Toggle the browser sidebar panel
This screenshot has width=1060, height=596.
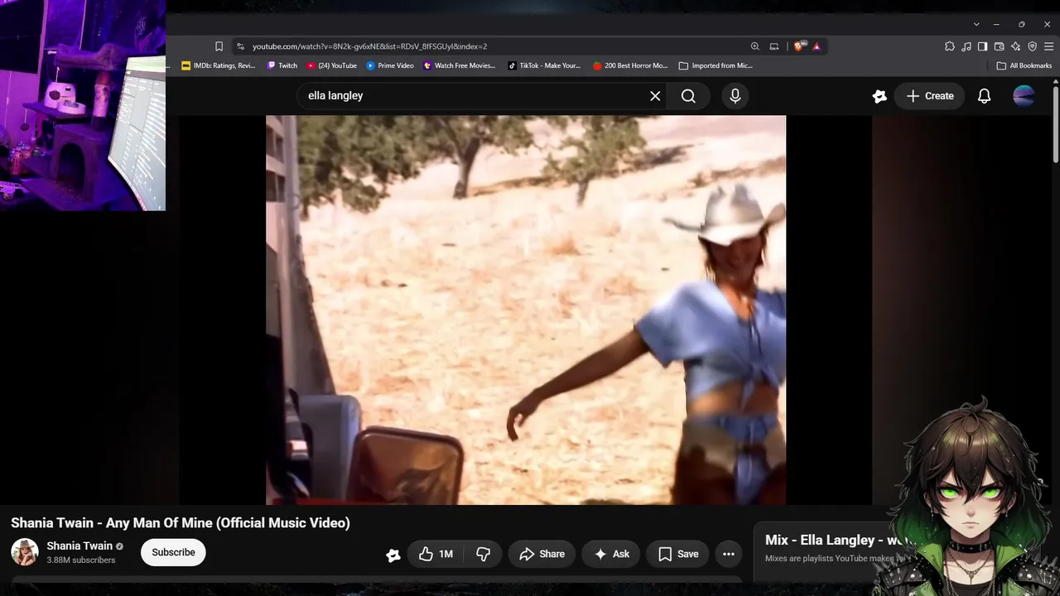pos(982,46)
